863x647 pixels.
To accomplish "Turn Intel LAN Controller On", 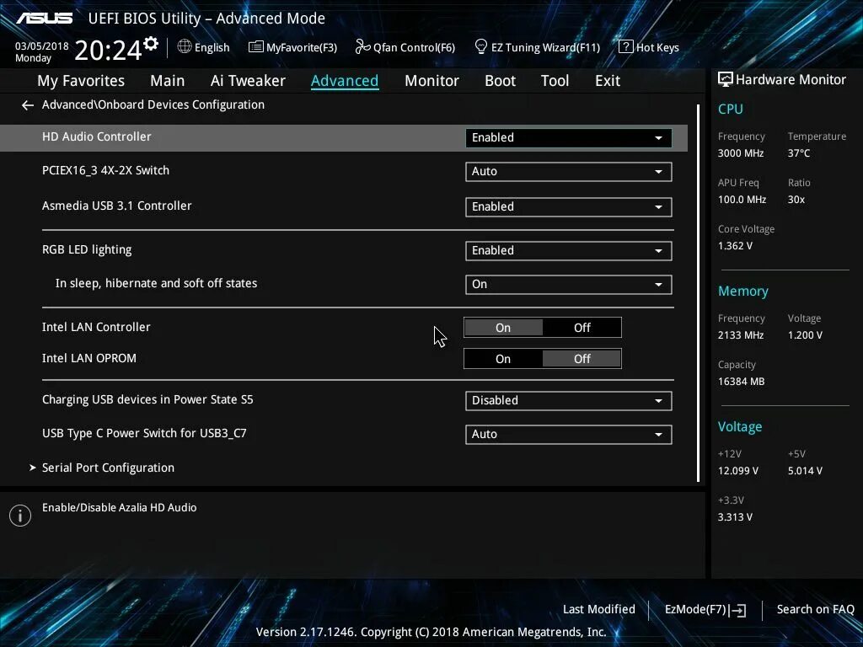I will 503,328.
